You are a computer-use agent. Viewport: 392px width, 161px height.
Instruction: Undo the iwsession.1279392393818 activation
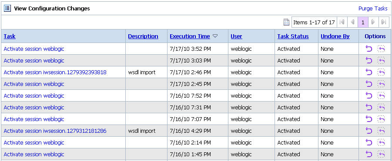tap(369, 72)
